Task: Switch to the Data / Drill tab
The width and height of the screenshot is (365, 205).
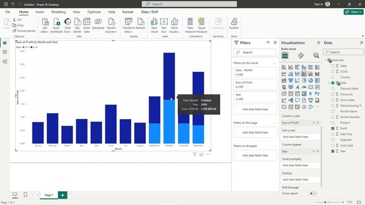Action: 149,12
